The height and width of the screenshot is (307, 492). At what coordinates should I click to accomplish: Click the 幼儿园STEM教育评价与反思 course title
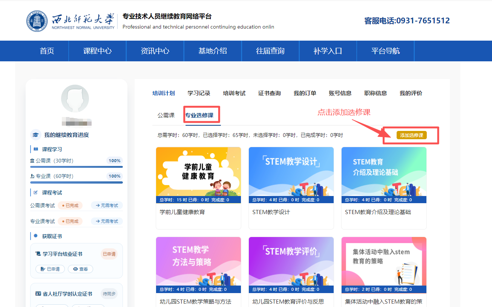pos(288,302)
